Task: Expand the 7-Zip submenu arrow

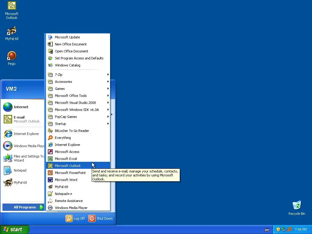Action: click(x=108, y=75)
